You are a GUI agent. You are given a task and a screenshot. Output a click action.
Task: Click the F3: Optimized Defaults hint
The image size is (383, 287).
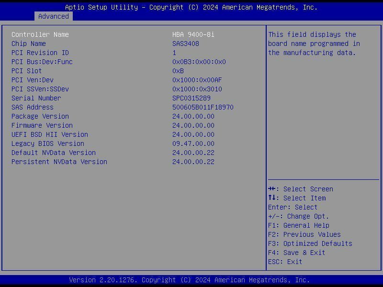pos(310,243)
